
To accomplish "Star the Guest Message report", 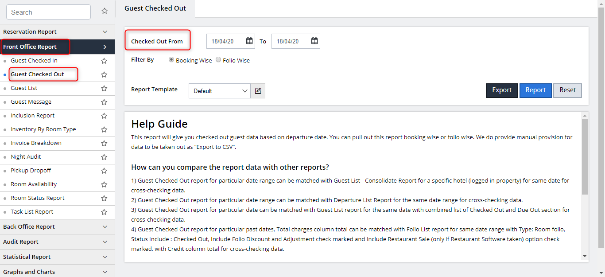I will tap(104, 102).
